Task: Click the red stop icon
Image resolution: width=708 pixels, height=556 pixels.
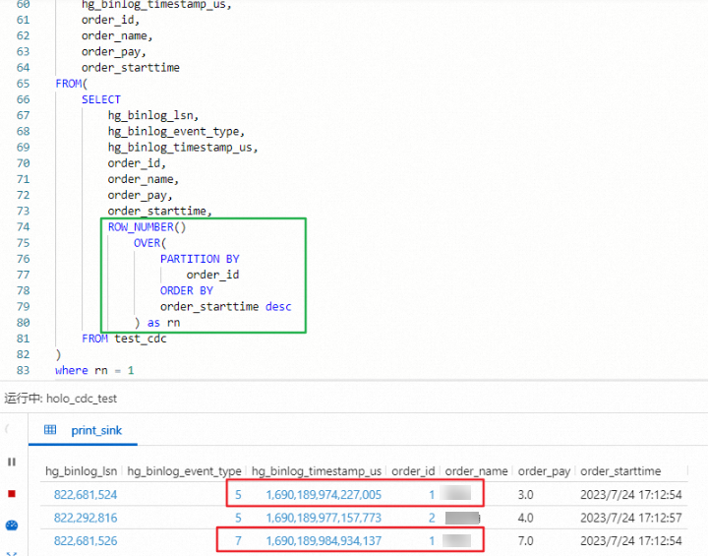Action: (12, 493)
